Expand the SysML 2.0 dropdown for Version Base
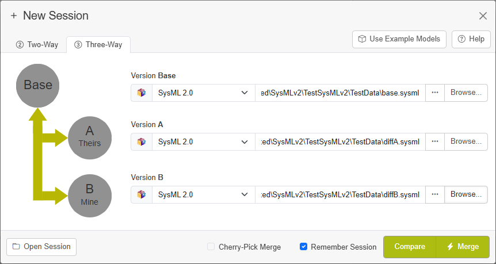Viewport: 496px width, 264px height. tap(203, 93)
